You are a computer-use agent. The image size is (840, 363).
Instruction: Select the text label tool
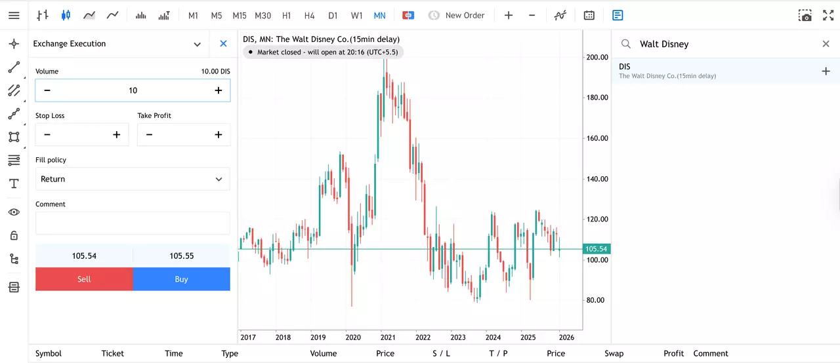(x=14, y=184)
